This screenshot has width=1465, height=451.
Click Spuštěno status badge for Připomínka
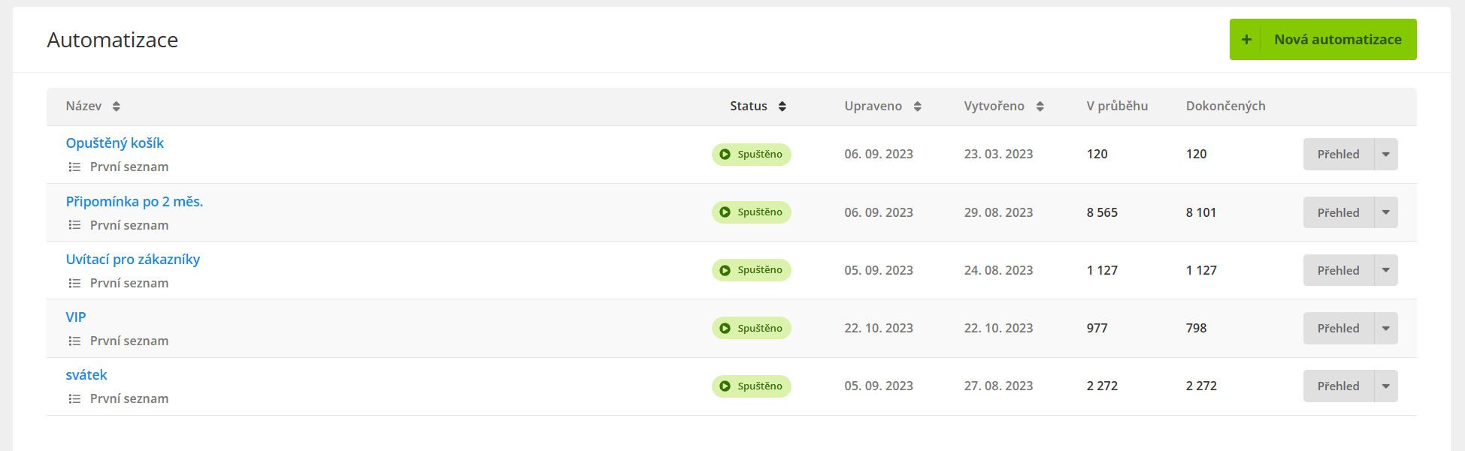coord(752,212)
